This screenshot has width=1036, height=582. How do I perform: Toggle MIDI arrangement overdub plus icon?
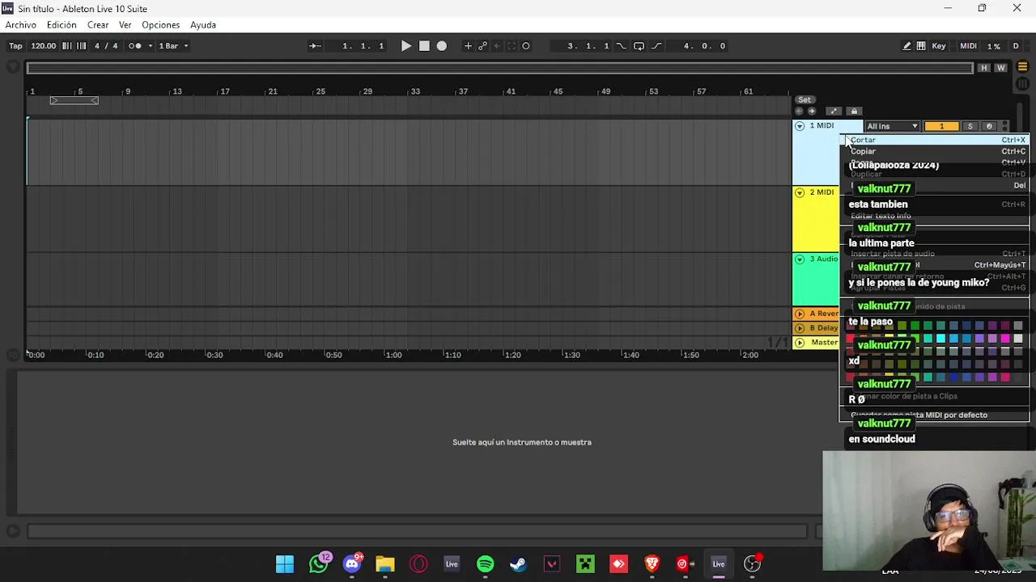[468, 46]
